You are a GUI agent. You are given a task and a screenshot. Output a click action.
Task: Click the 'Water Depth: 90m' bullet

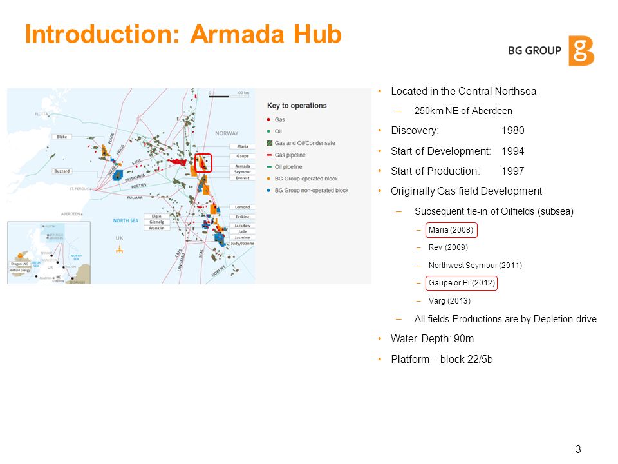click(x=432, y=338)
